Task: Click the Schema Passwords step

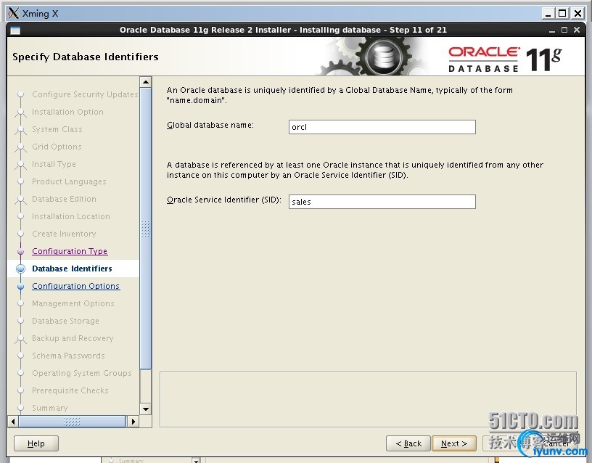Action: pos(68,356)
